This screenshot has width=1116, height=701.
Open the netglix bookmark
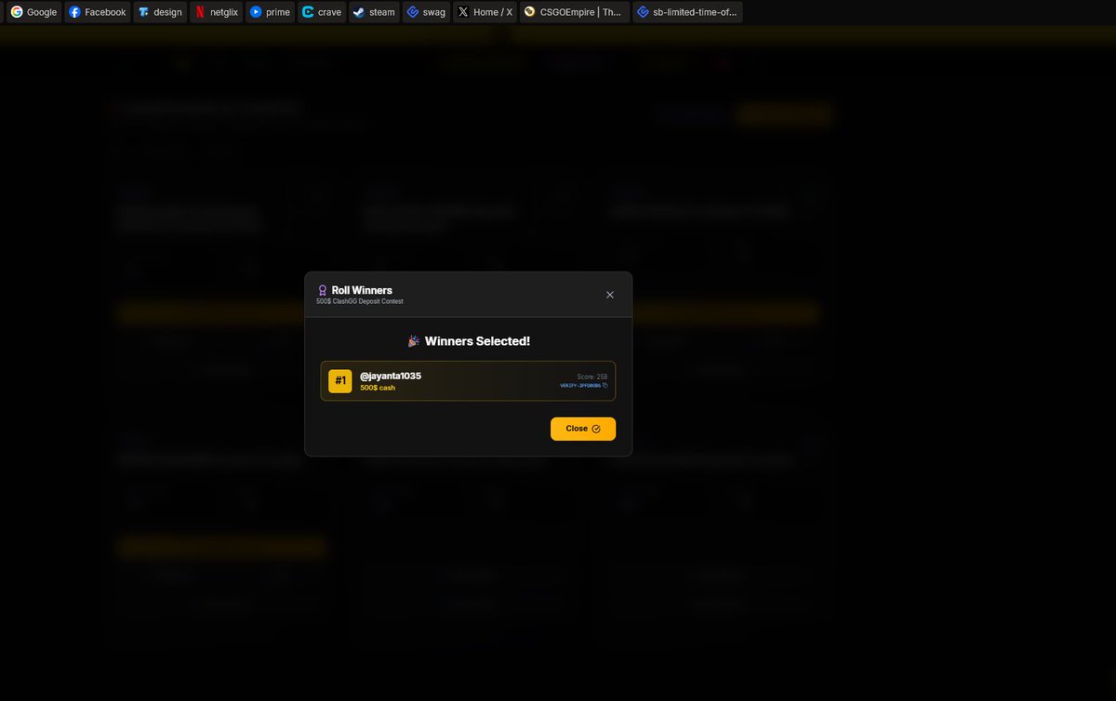(x=216, y=12)
